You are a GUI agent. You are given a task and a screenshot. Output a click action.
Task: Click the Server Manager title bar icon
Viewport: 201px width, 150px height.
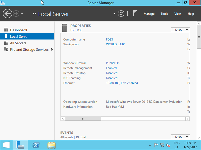click(2, 3)
